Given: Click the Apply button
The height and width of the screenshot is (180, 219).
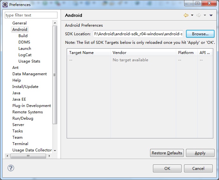Looking at the screenshot, I should (x=200, y=153).
